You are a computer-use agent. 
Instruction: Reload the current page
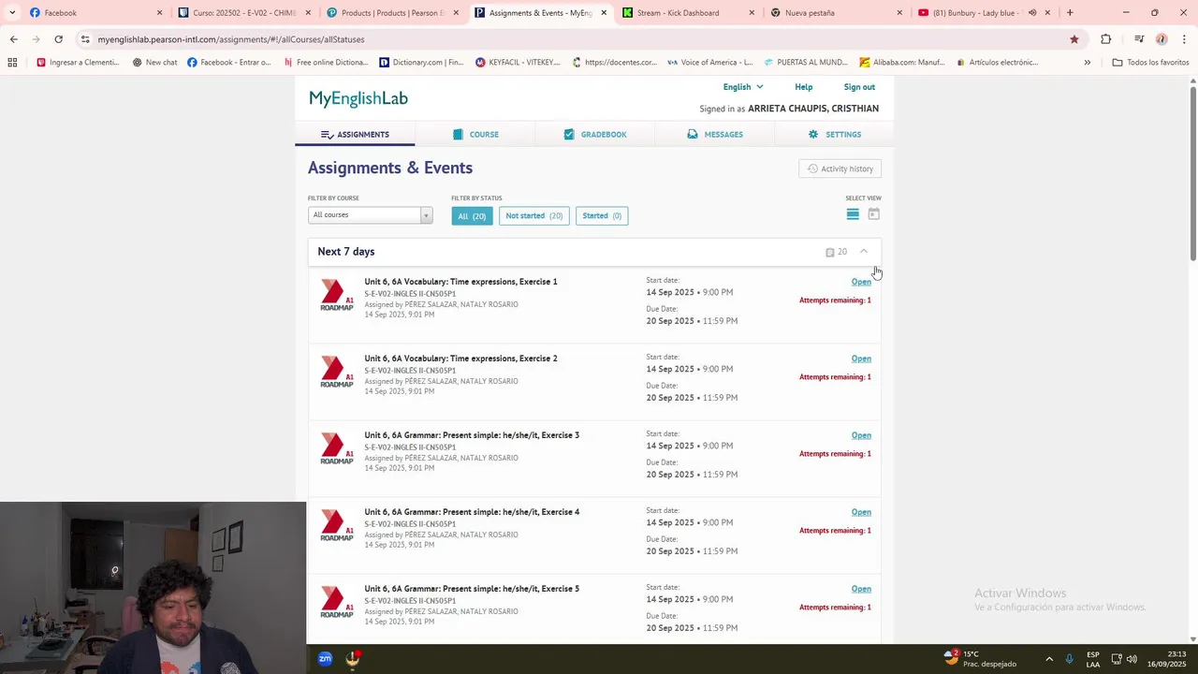pos(58,39)
